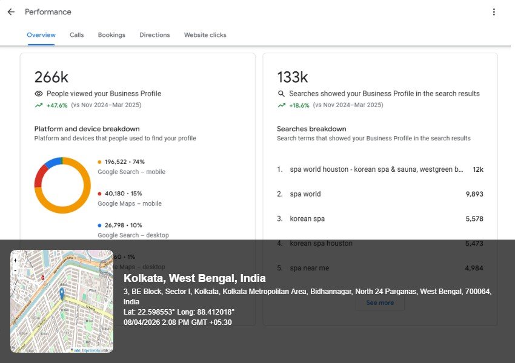Image resolution: width=515 pixels, height=363 pixels.
Task: Click the eye icon next to profile views
Action: 38,93
